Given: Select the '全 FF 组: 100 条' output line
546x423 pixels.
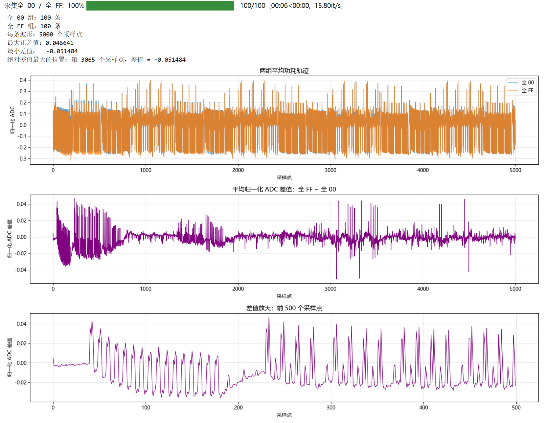Looking at the screenshot, I should (x=34, y=26).
